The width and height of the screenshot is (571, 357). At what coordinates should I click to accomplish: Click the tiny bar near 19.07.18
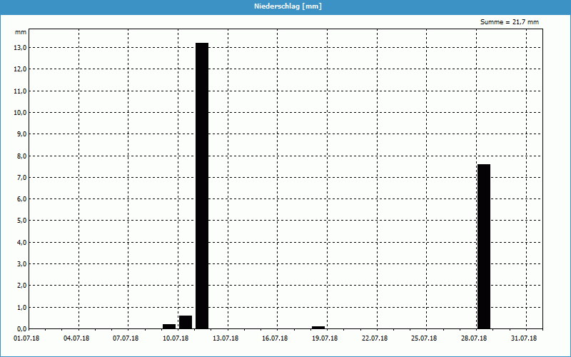click(318, 328)
